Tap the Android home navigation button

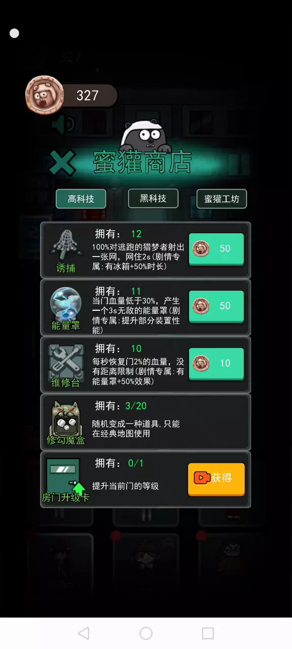click(x=146, y=633)
